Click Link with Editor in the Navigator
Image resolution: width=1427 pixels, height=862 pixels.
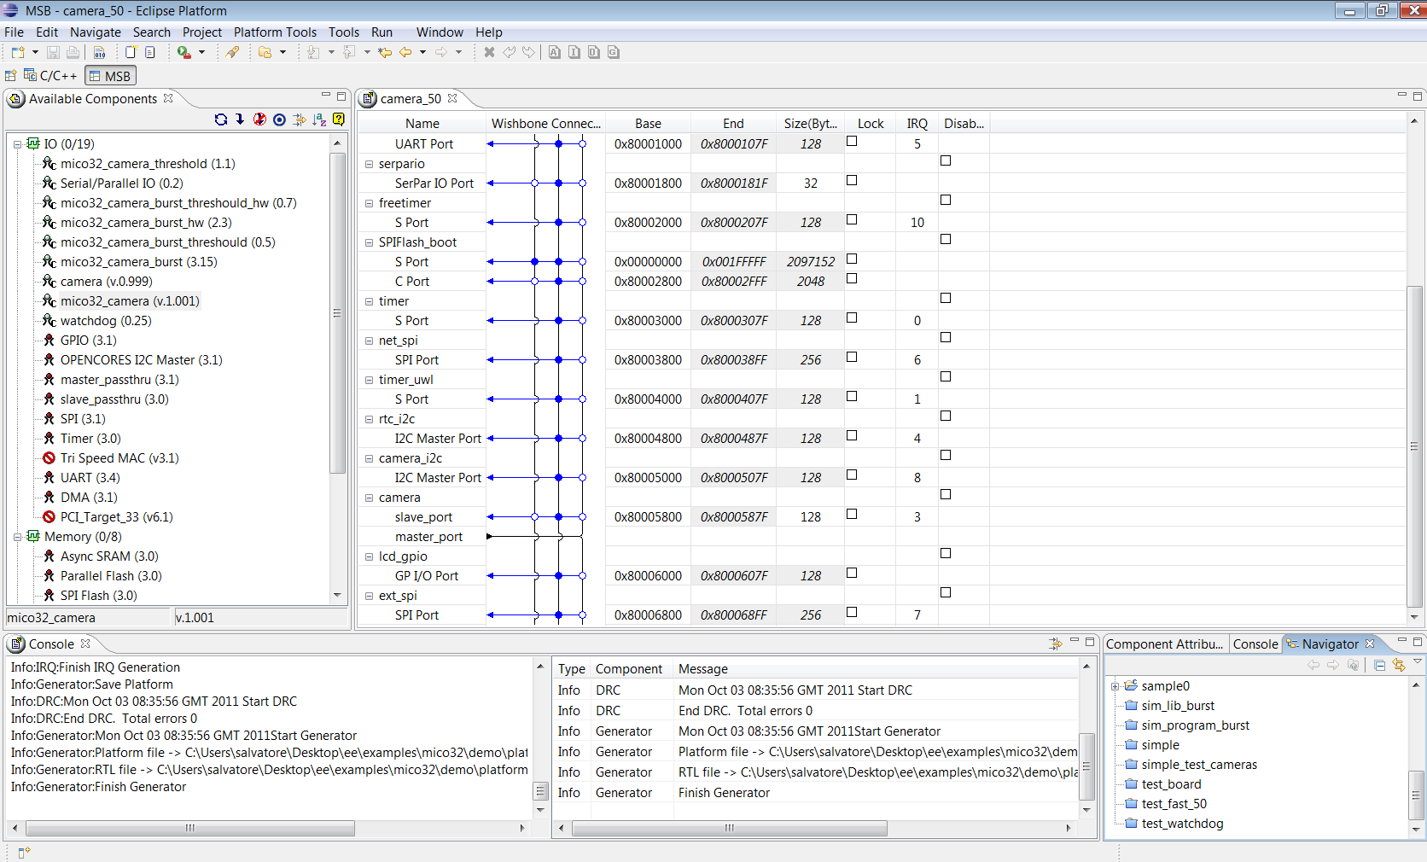(x=1399, y=666)
